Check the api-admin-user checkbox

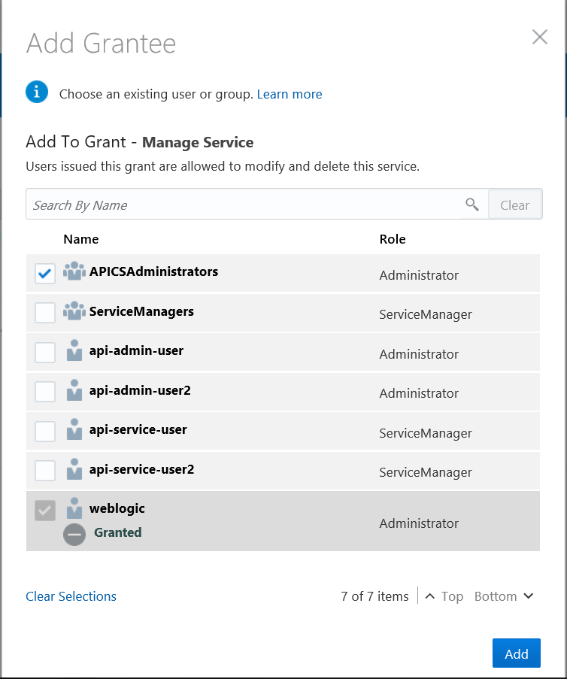click(44, 351)
